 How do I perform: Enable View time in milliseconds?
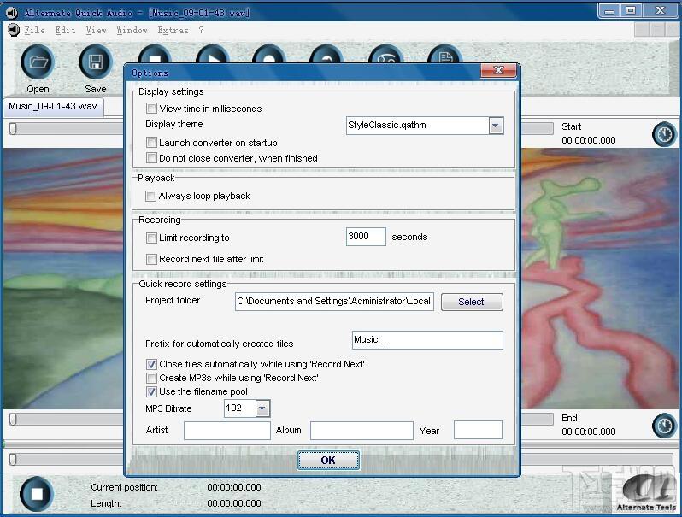(152, 108)
